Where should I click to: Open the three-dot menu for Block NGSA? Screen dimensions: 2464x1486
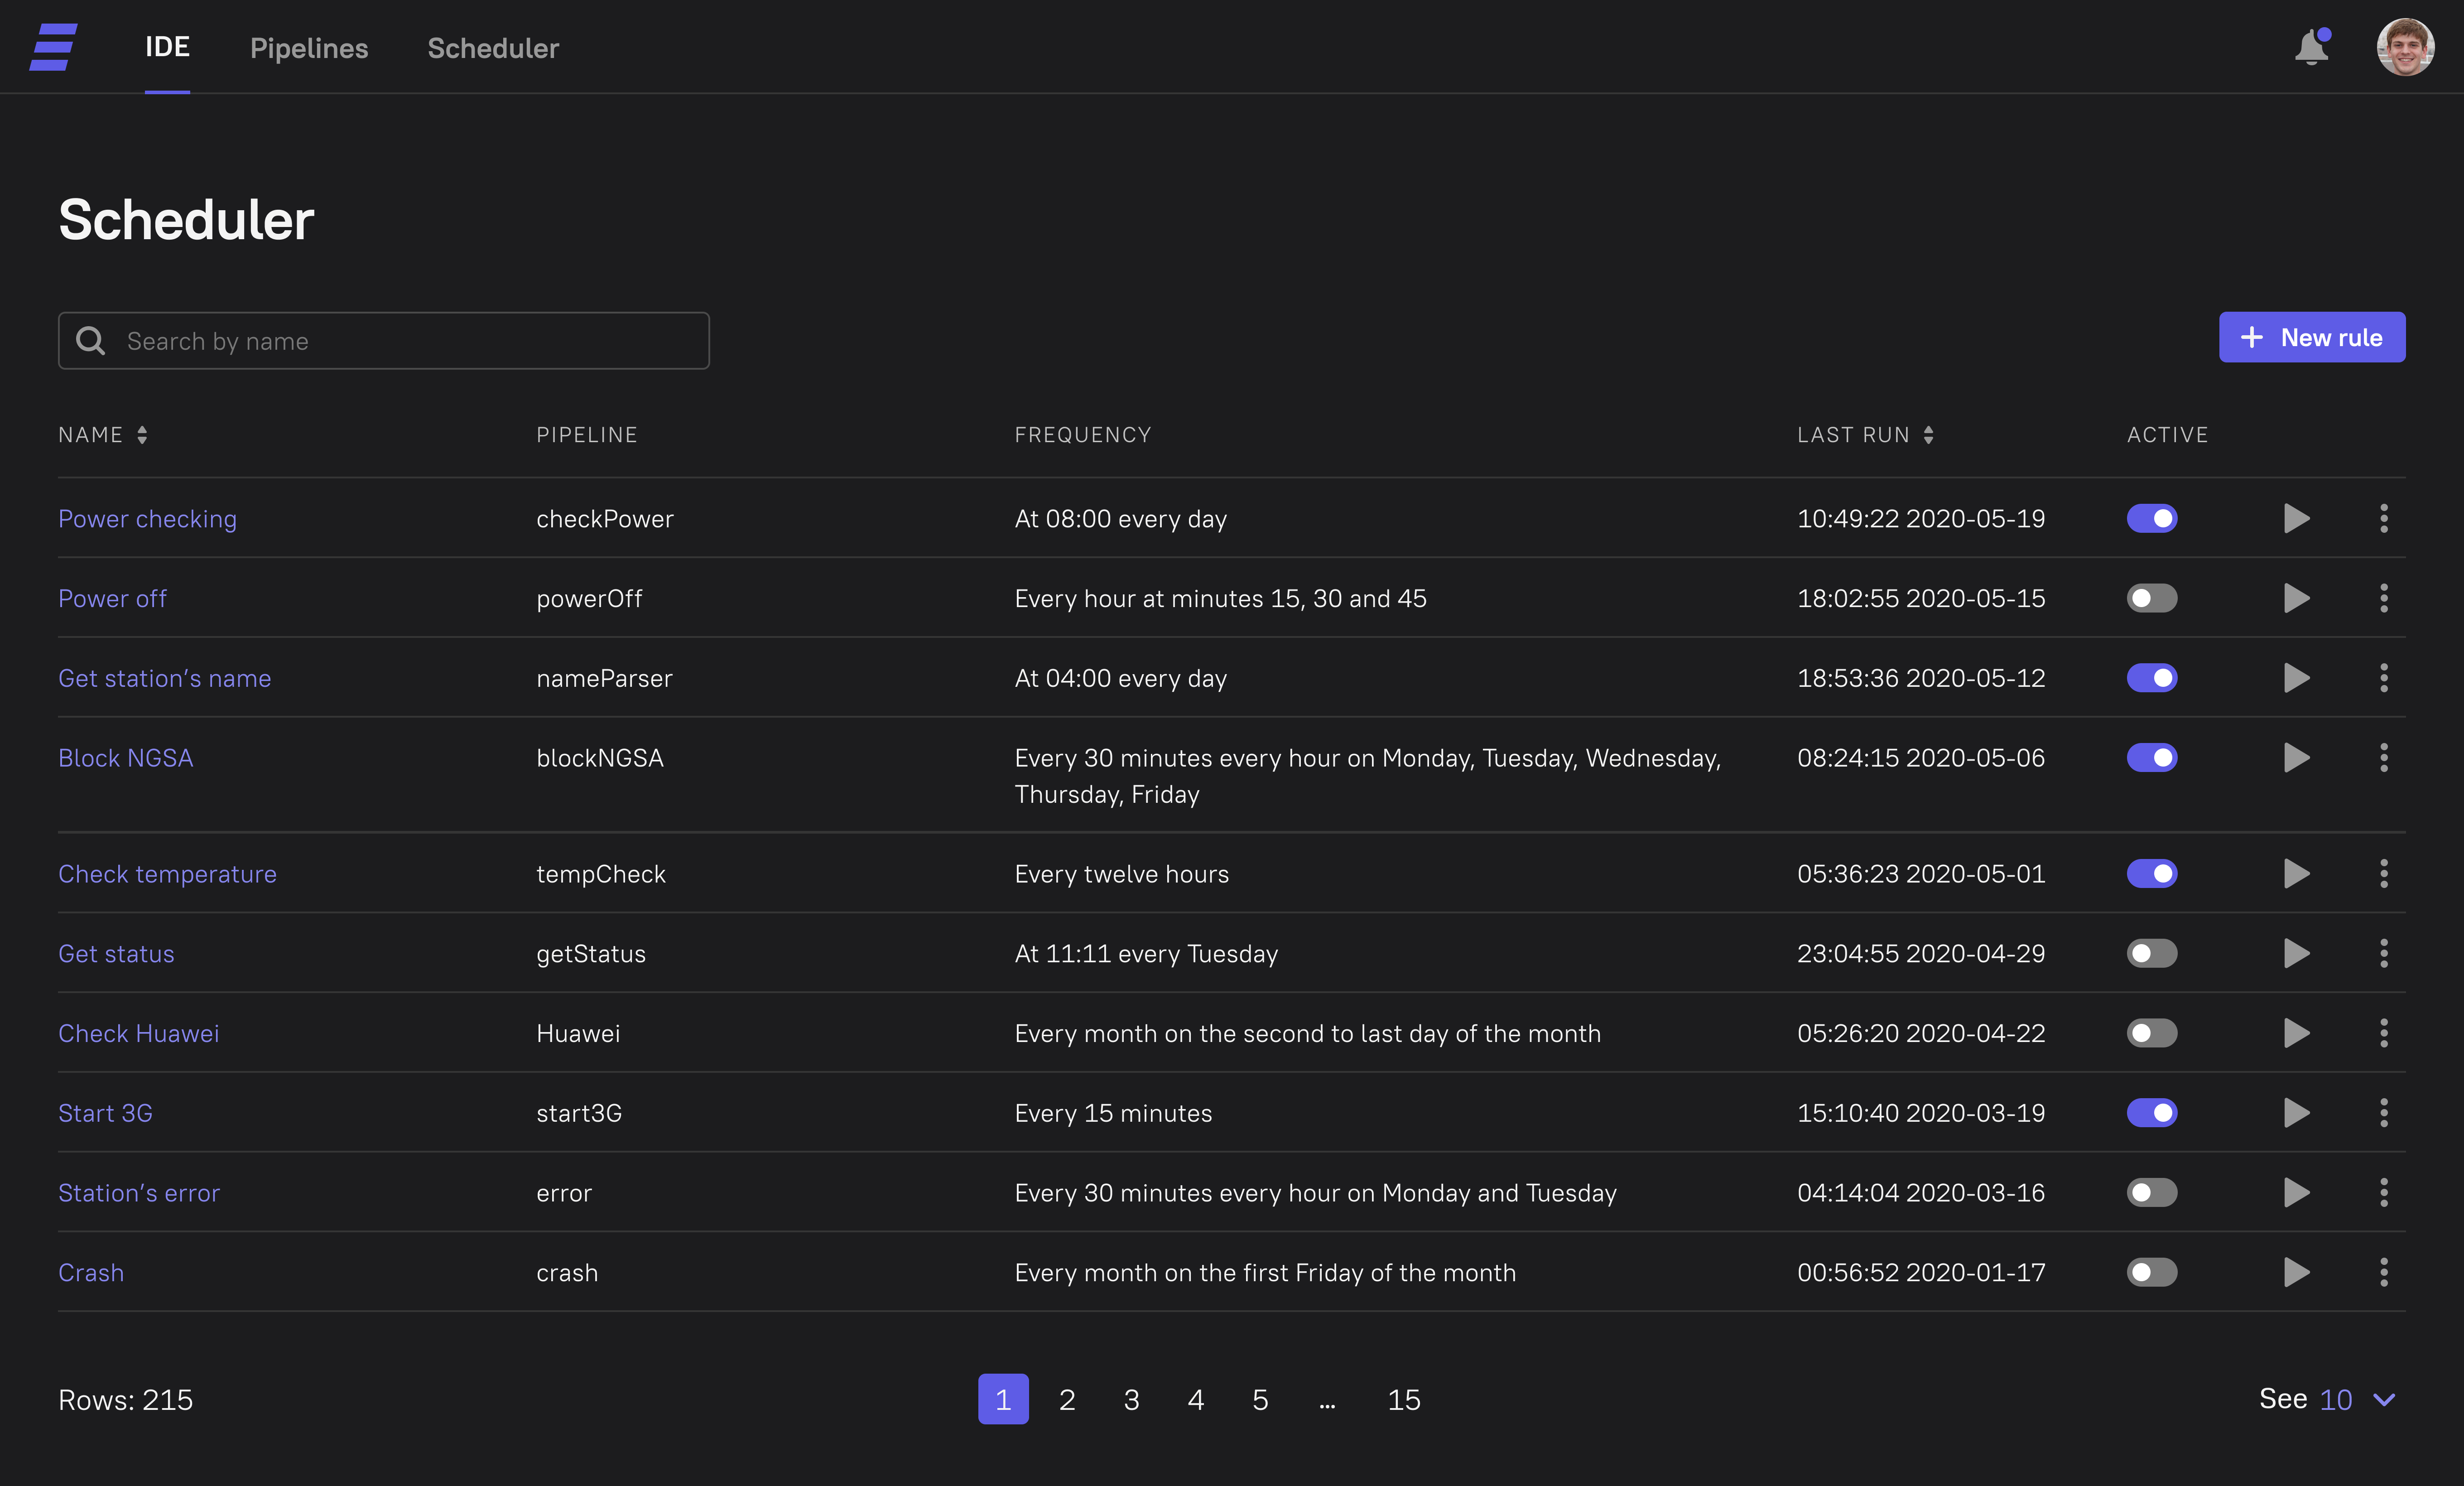(x=2384, y=758)
